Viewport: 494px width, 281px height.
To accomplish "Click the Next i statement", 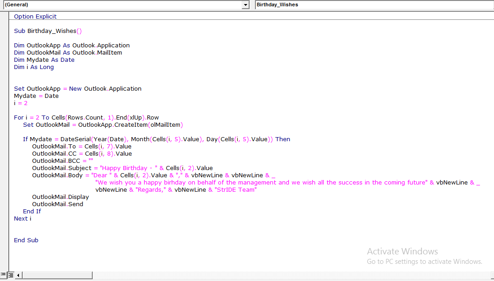I will click(x=22, y=218).
